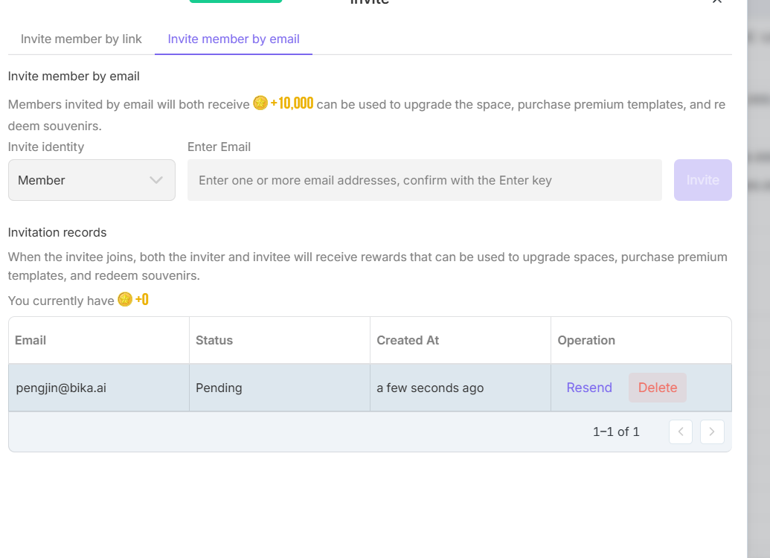Select the Invite member by email tab
The height and width of the screenshot is (558, 770).
click(234, 39)
